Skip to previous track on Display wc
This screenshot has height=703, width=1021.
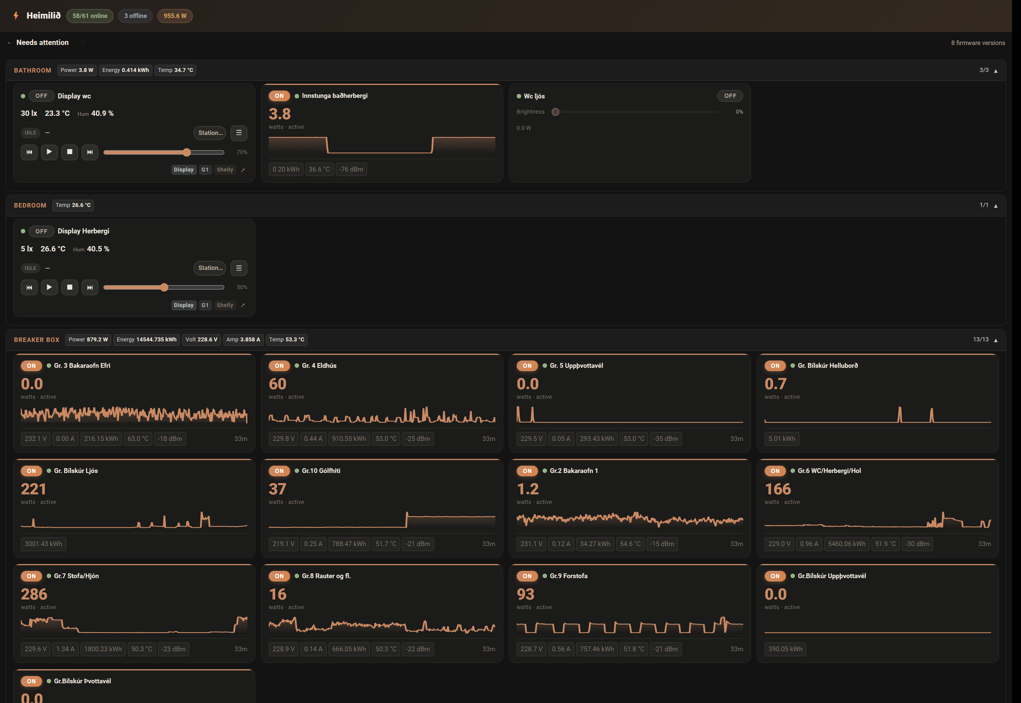pyautogui.click(x=29, y=152)
